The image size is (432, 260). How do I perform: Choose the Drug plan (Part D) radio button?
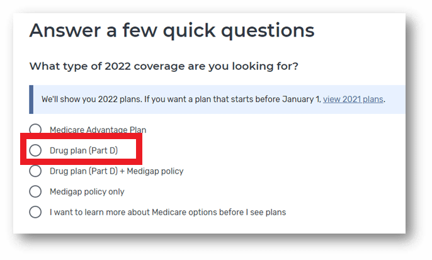[x=36, y=150]
